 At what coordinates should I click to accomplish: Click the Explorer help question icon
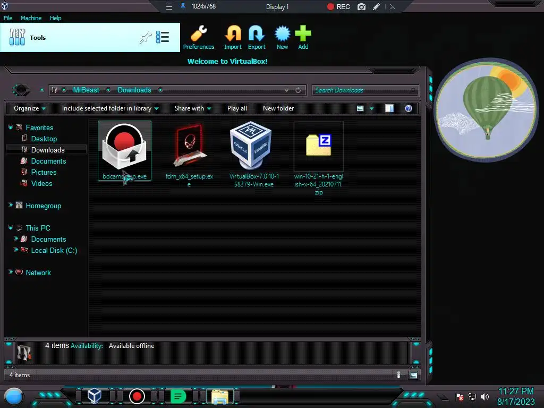pyautogui.click(x=409, y=108)
